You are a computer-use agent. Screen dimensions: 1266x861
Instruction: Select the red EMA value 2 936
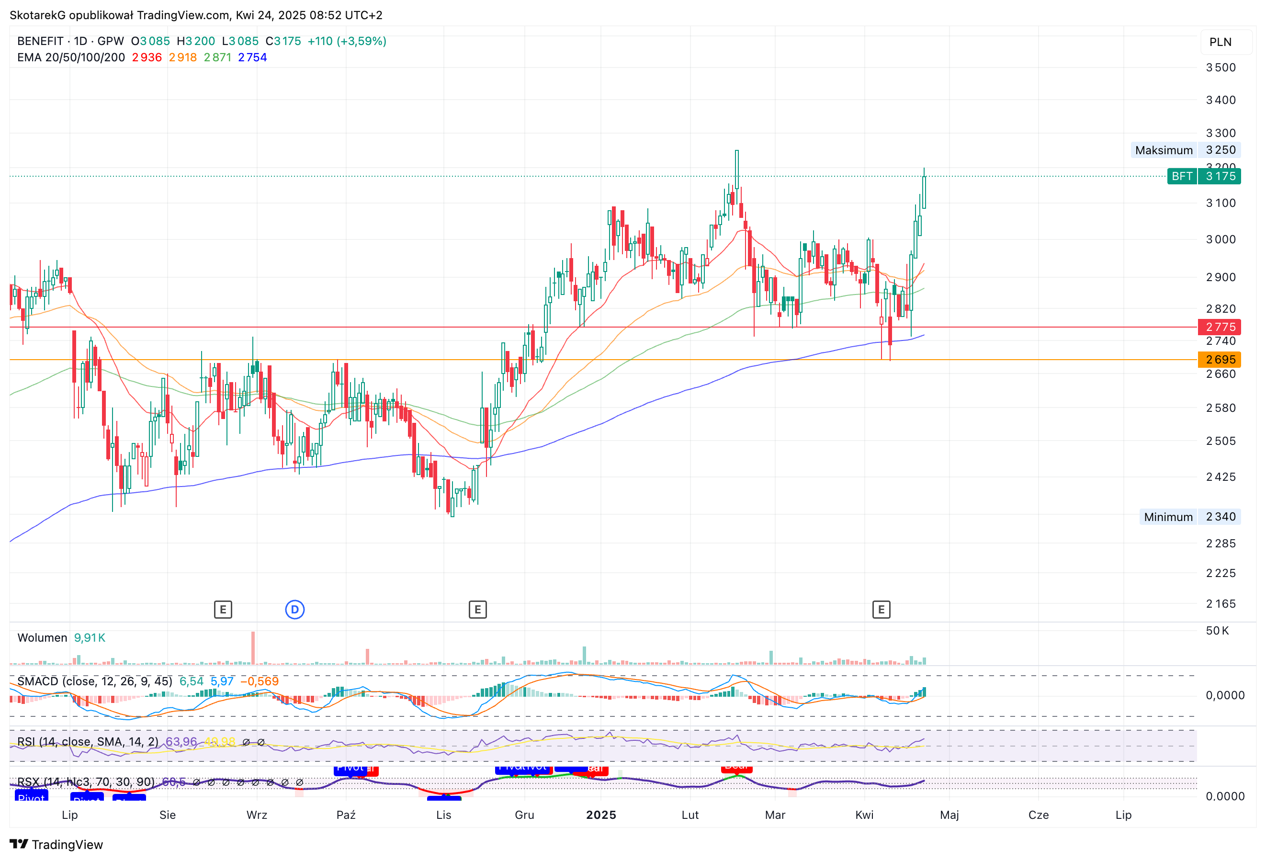pos(147,57)
